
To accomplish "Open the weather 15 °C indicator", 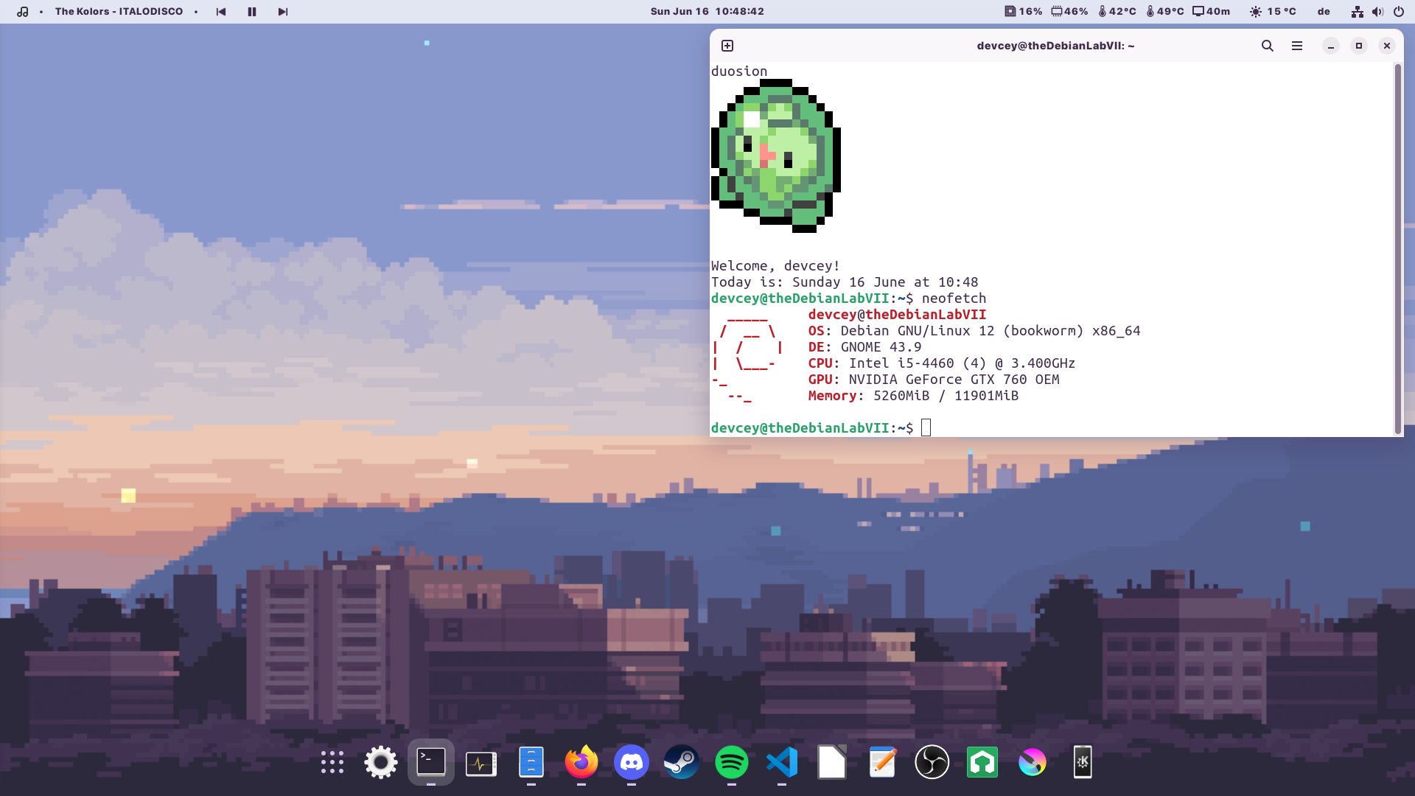I will [x=1273, y=12].
